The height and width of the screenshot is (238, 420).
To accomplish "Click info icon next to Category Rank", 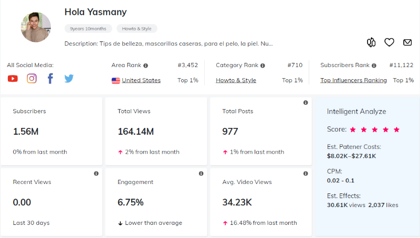I will point(262,66).
